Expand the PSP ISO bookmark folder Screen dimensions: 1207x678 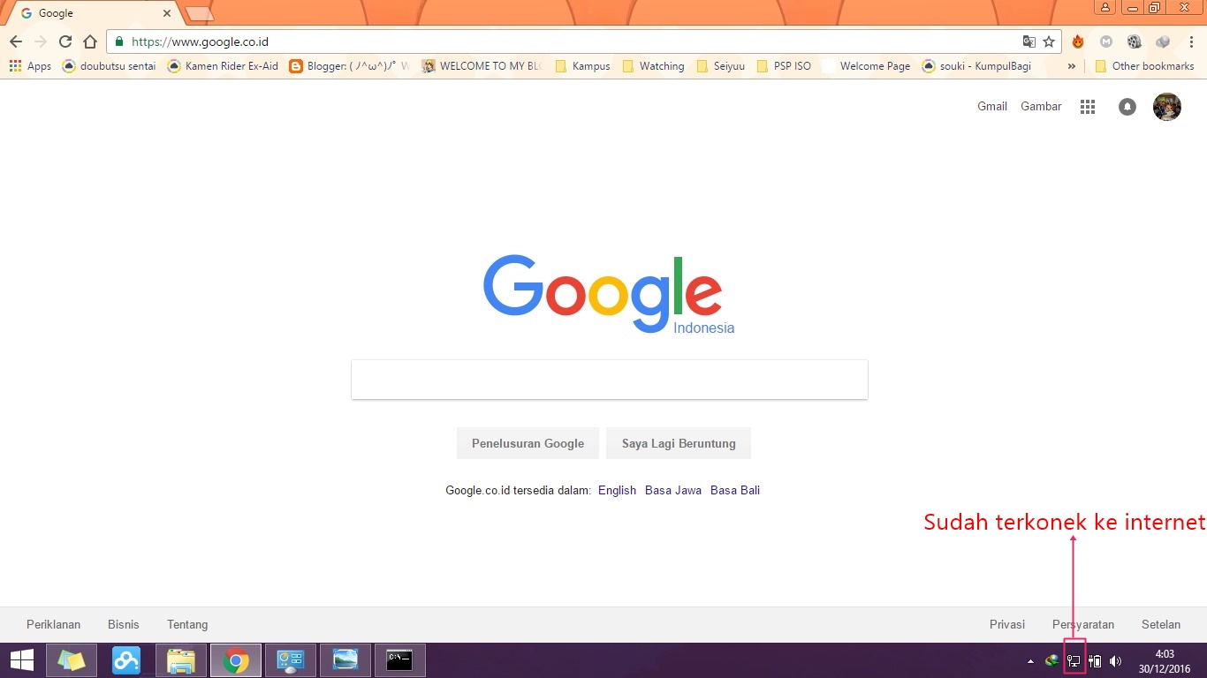785,66
